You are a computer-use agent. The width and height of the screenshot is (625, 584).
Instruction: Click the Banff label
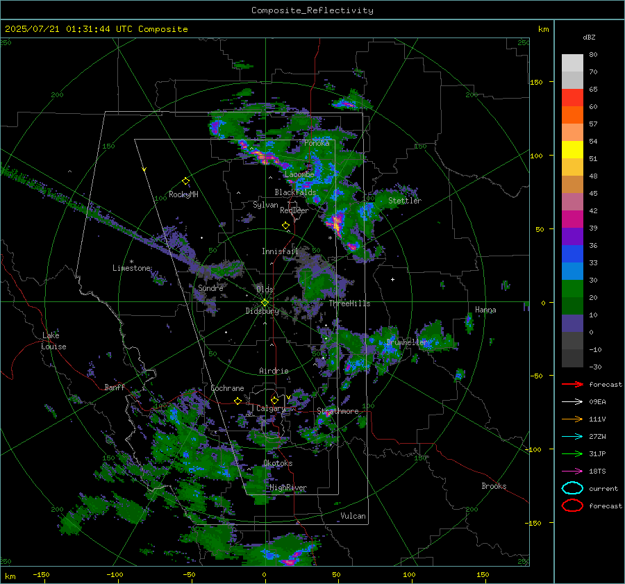point(115,387)
